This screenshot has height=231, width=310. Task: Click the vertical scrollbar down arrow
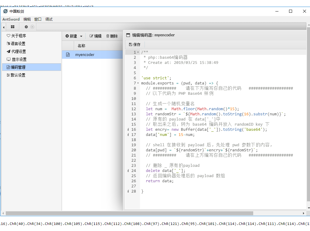pyautogui.click(x=308, y=208)
